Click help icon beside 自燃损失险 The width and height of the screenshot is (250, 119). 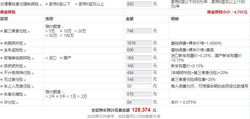point(25,66)
